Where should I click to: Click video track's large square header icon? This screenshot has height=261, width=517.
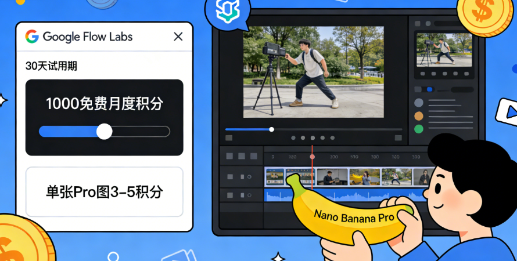pos(230,177)
